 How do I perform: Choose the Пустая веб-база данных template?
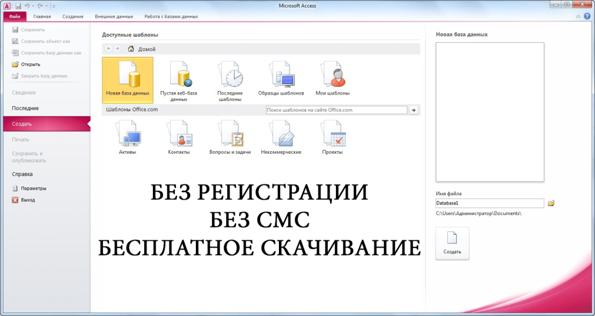click(x=179, y=80)
